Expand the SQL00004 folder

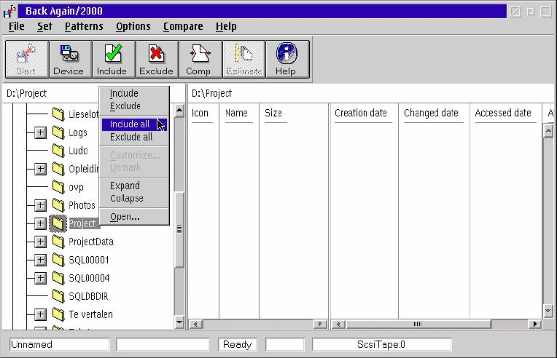(41, 278)
